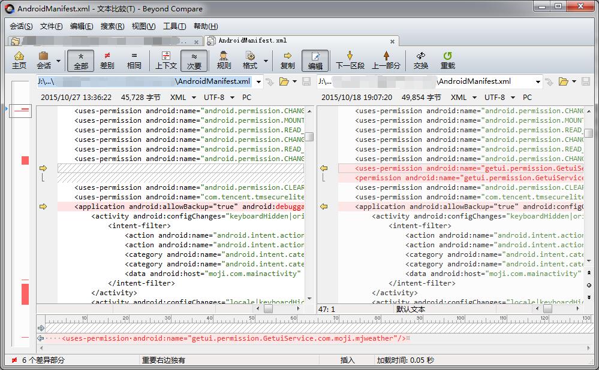The width and height of the screenshot is (599, 370).
Task: Click the right browse folder icon
Action: click(x=563, y=81)
